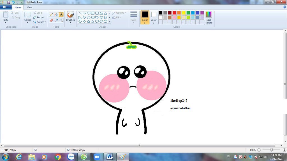This screenshot has width=287, height=161.
Task: Open Customize Quick Access Toolbar arrow
Action: pyautogui.click(x=22, y=2)
